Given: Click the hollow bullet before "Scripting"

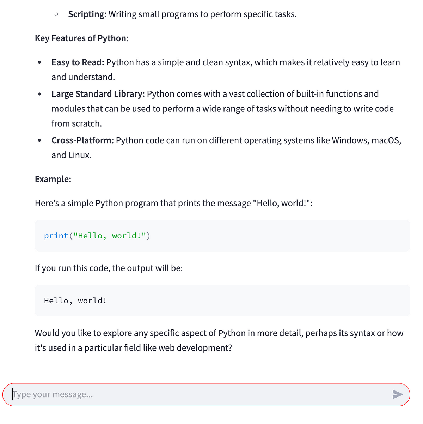Looking at the screenshot, I should tap(56, 14).
